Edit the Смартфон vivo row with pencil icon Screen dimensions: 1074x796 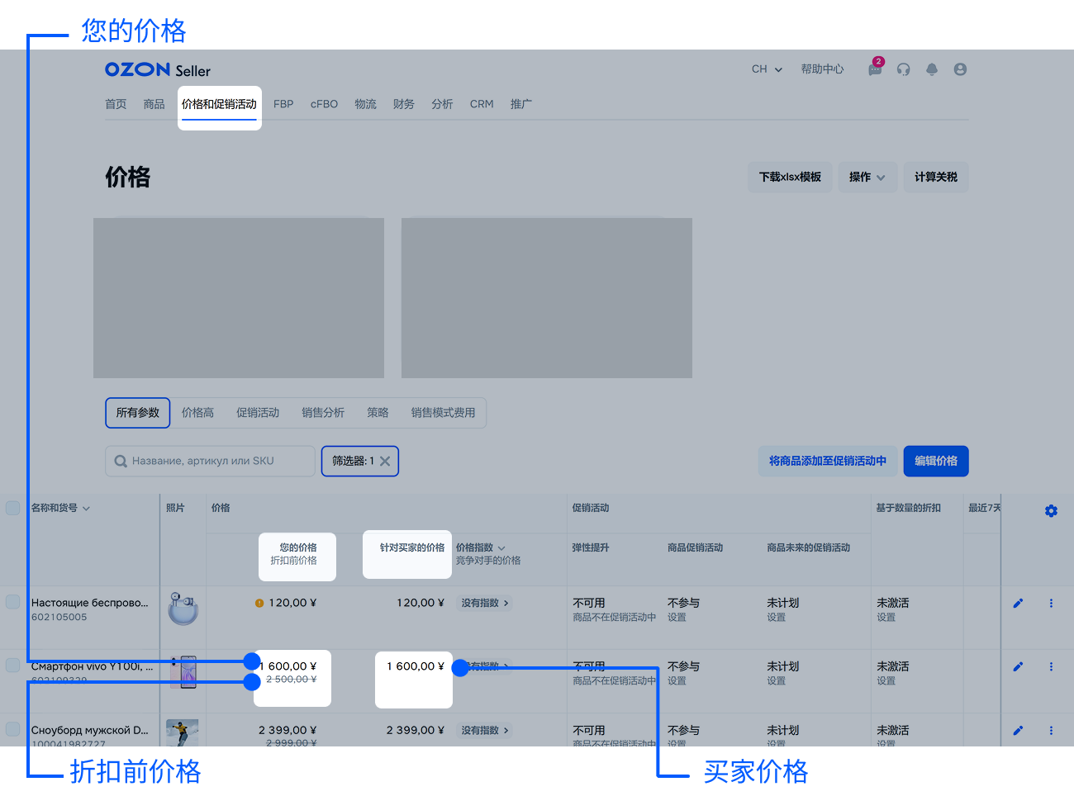1018,666
